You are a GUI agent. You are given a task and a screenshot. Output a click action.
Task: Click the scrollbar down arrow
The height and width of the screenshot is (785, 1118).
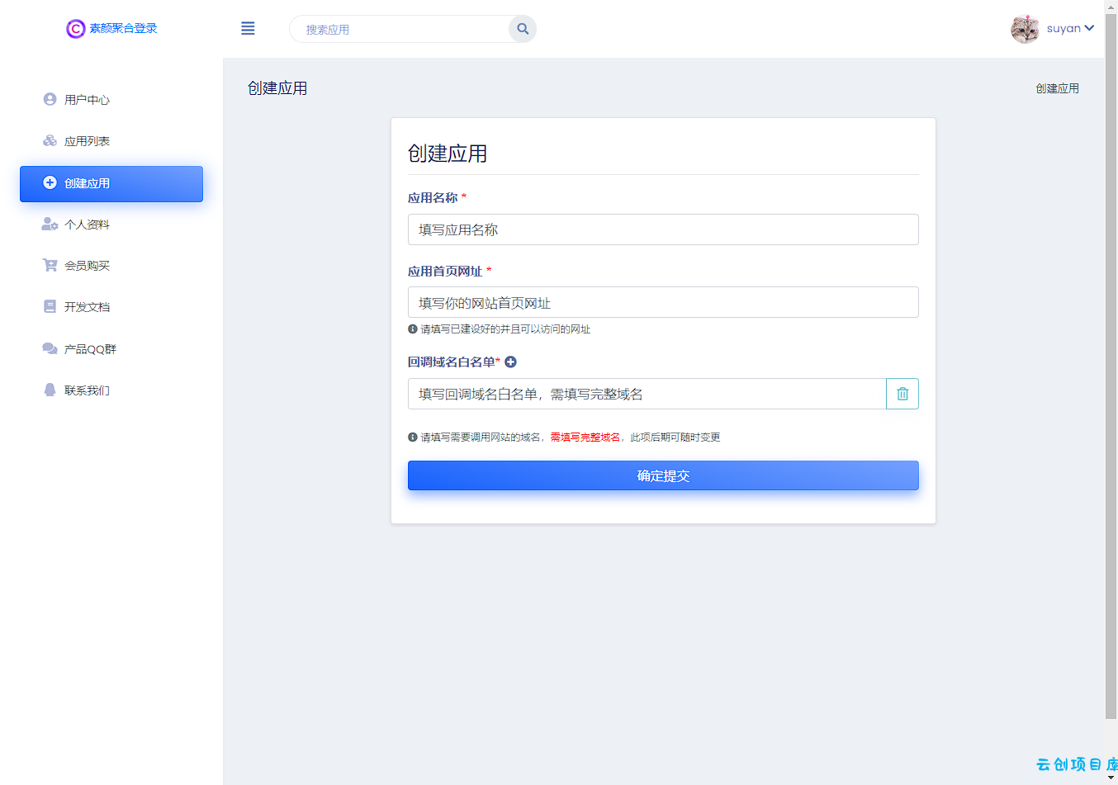1111,778
